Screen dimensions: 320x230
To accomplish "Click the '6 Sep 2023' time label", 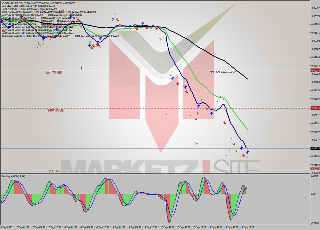I will (6, 227).
